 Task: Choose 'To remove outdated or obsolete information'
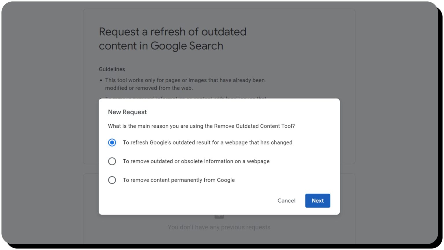click(112, 161)
